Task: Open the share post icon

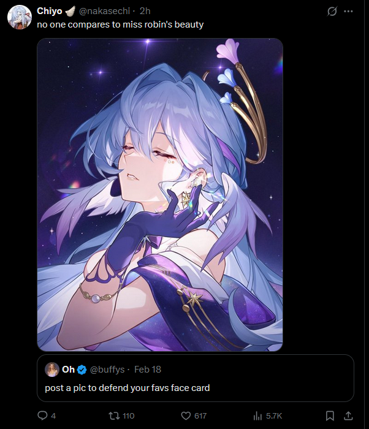Action: pyautogui.click(x=348, y=416)
